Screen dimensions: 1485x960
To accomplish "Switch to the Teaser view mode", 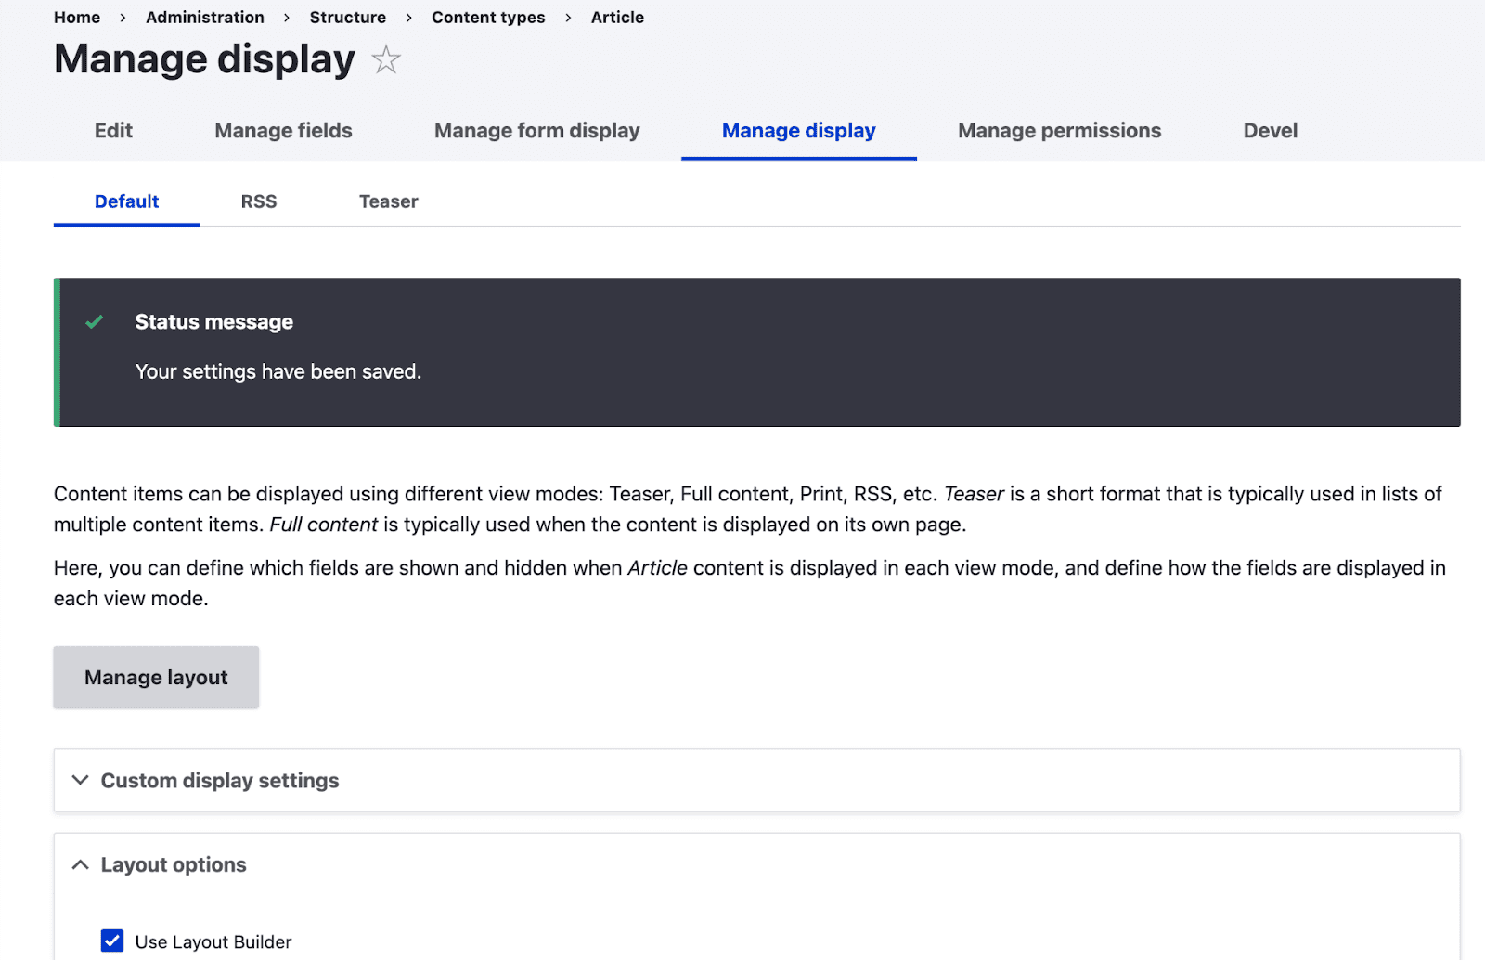I will (388, 201).
